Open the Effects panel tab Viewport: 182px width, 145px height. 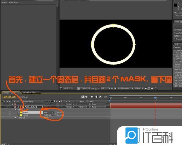click(178, 44)
